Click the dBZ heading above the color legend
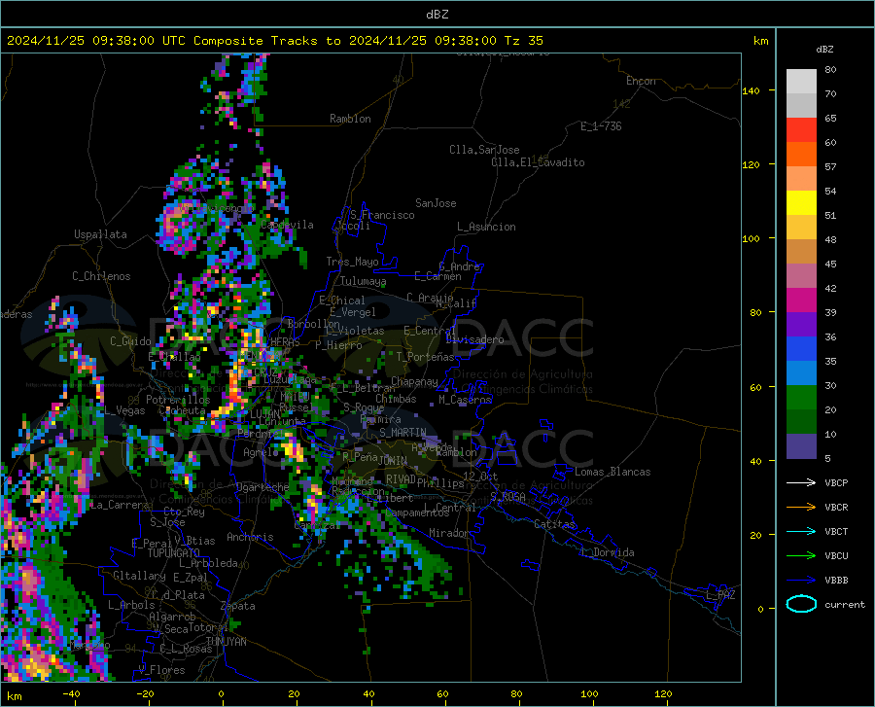This screenshot has width=875, height=707. [x=824, y=49]
